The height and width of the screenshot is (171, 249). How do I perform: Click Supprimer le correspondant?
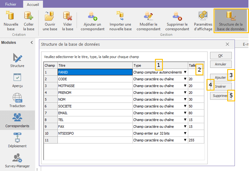click(177, 21)
